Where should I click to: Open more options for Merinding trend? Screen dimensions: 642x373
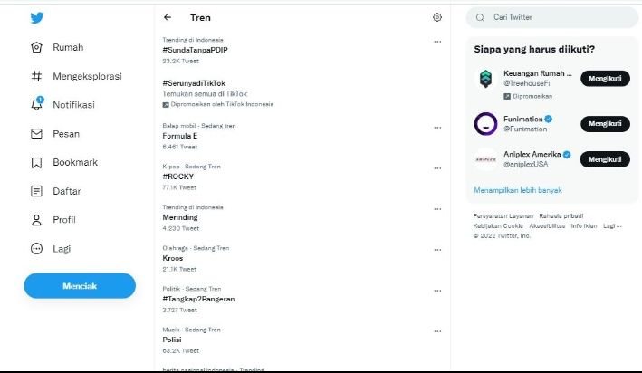[437, 209]
